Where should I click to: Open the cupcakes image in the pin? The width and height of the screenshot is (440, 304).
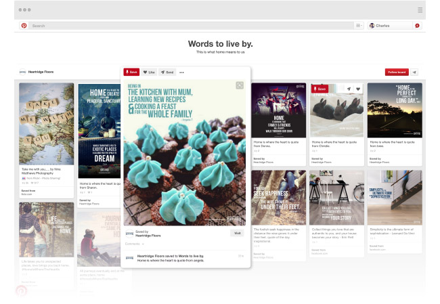[185, 153]
